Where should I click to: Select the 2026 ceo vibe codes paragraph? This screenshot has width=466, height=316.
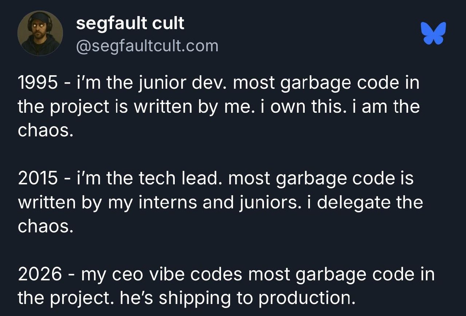pyautogui.click(x=226, y=286)
